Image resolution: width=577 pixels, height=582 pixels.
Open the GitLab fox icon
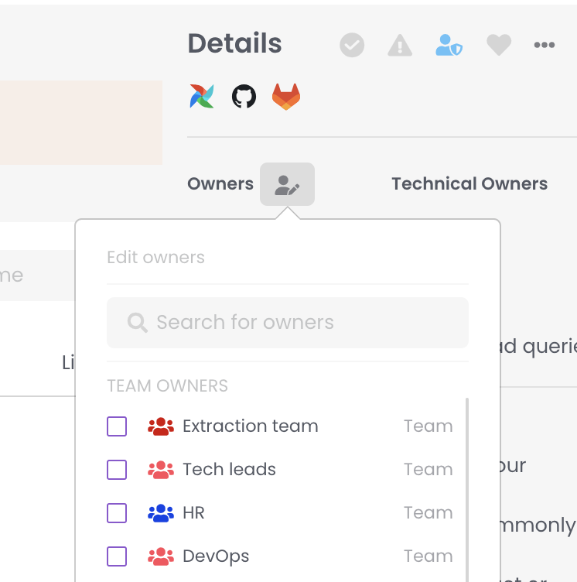click(x=286, y=97)
